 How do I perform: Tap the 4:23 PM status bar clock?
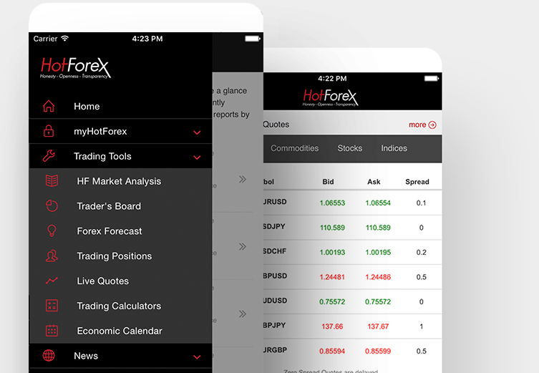click(147, 39)
